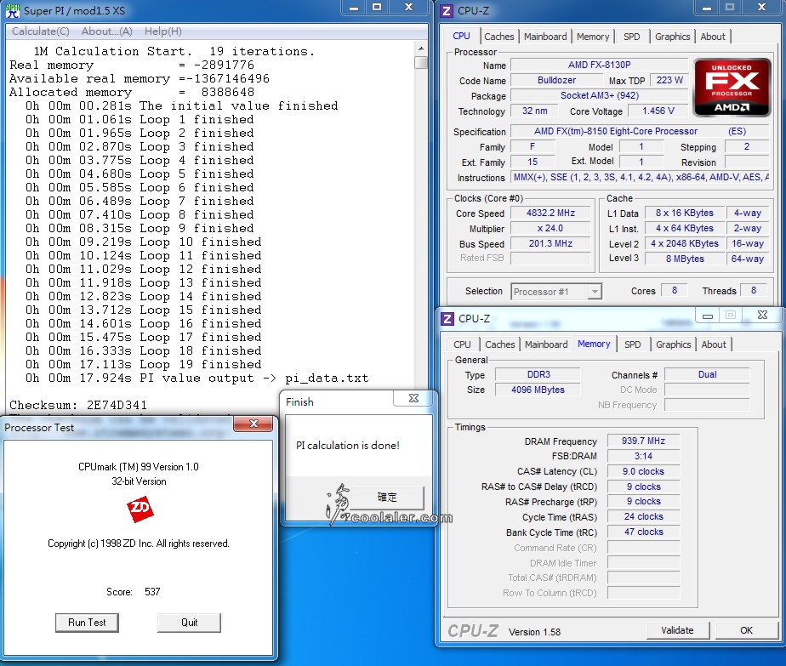Switch to About tab in lower CPU-Z window
The height and width of the screenshot is (666, 786).
click(714, 344)
